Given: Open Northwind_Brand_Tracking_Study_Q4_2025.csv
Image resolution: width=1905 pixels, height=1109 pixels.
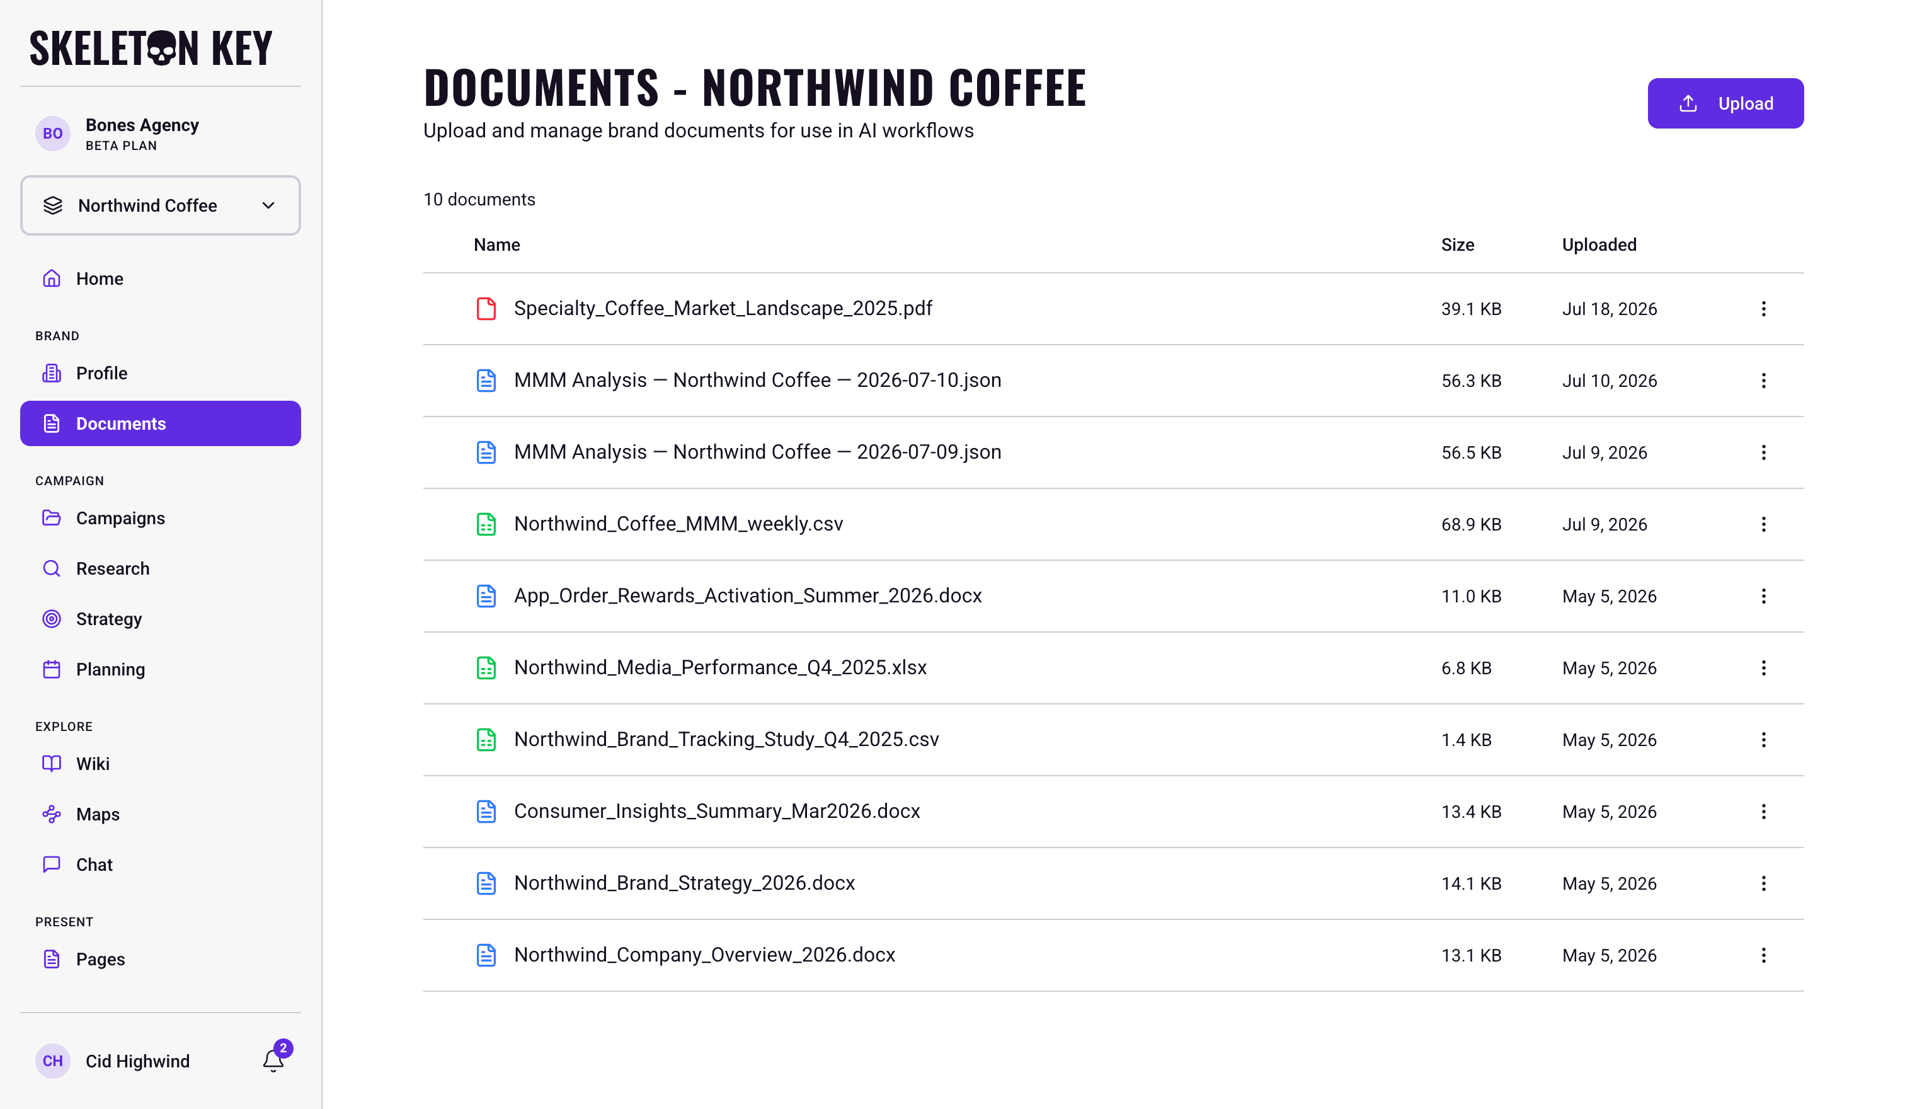Looking at the screenshot, I should click(x=726, y=739).
